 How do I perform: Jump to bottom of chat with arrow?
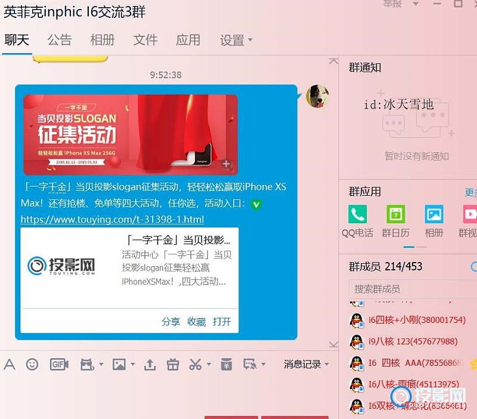[333, 344]
